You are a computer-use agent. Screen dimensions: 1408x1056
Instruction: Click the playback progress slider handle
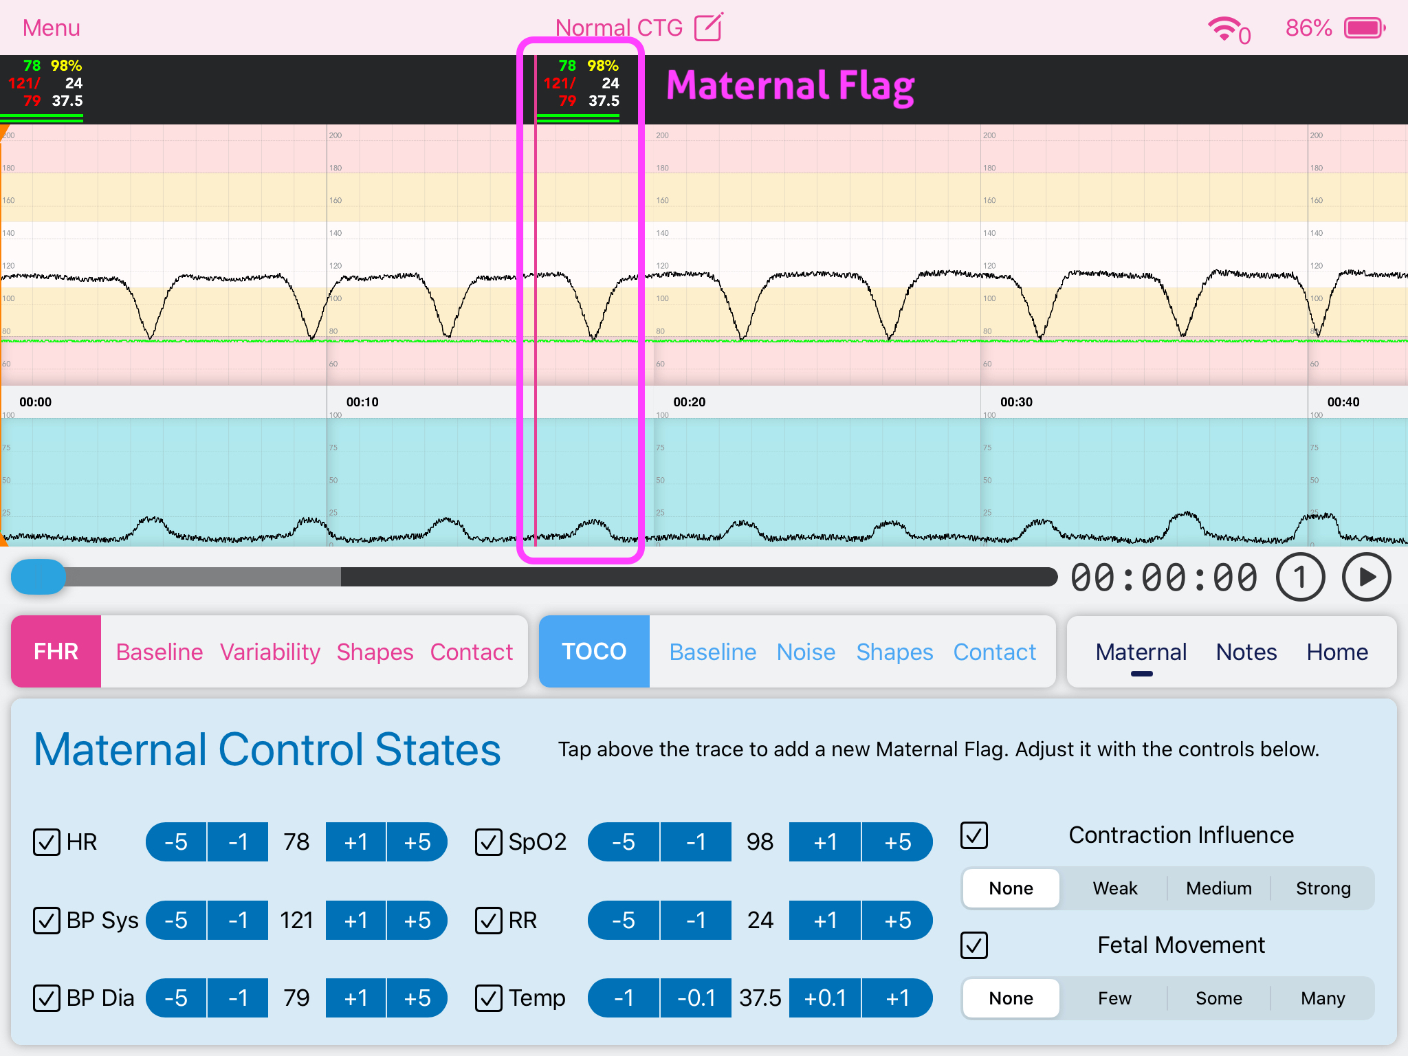click(37, 577)
